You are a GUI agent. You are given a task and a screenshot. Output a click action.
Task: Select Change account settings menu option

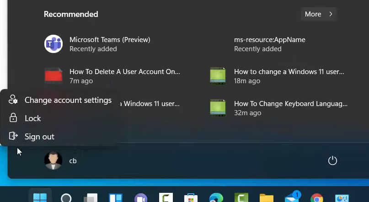(68, 100)
